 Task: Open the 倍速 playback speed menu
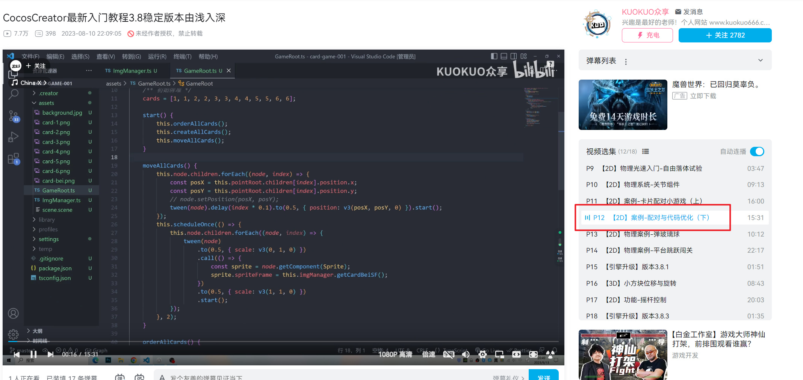(x=429, y=354)
